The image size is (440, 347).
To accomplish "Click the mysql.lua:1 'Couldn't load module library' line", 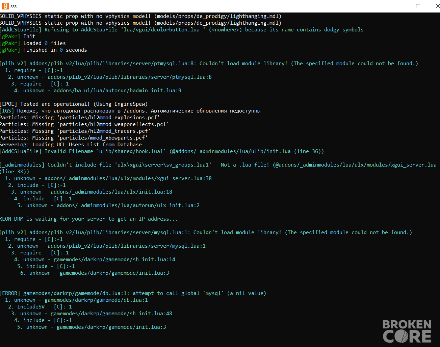I will click(206, 232).
